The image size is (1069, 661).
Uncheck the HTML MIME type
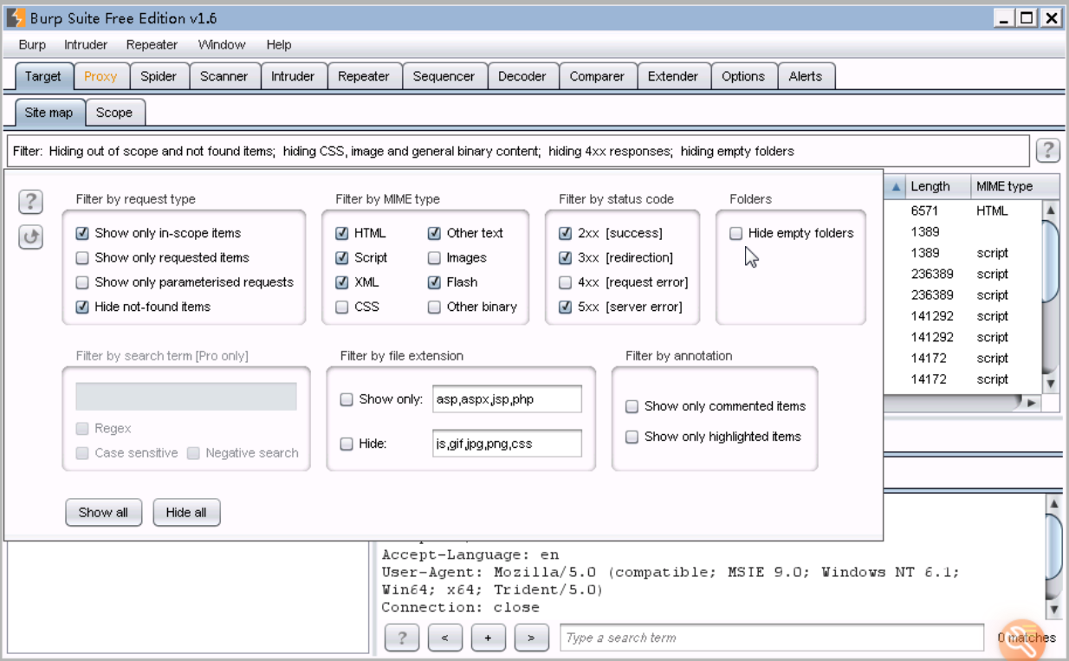click(342, 233)
